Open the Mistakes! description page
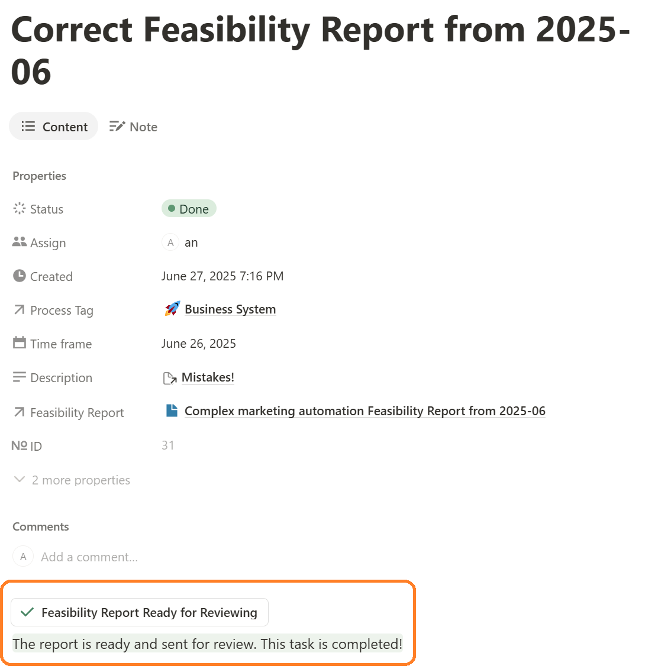The height and width of the screenshot is (669, 658). tap(208, 377)
